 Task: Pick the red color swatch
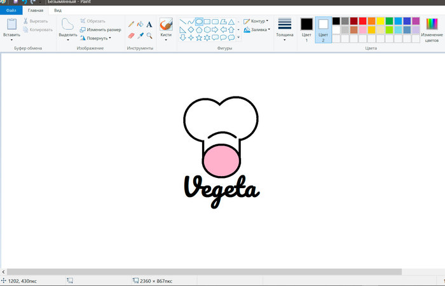click(x=362, y=21)
